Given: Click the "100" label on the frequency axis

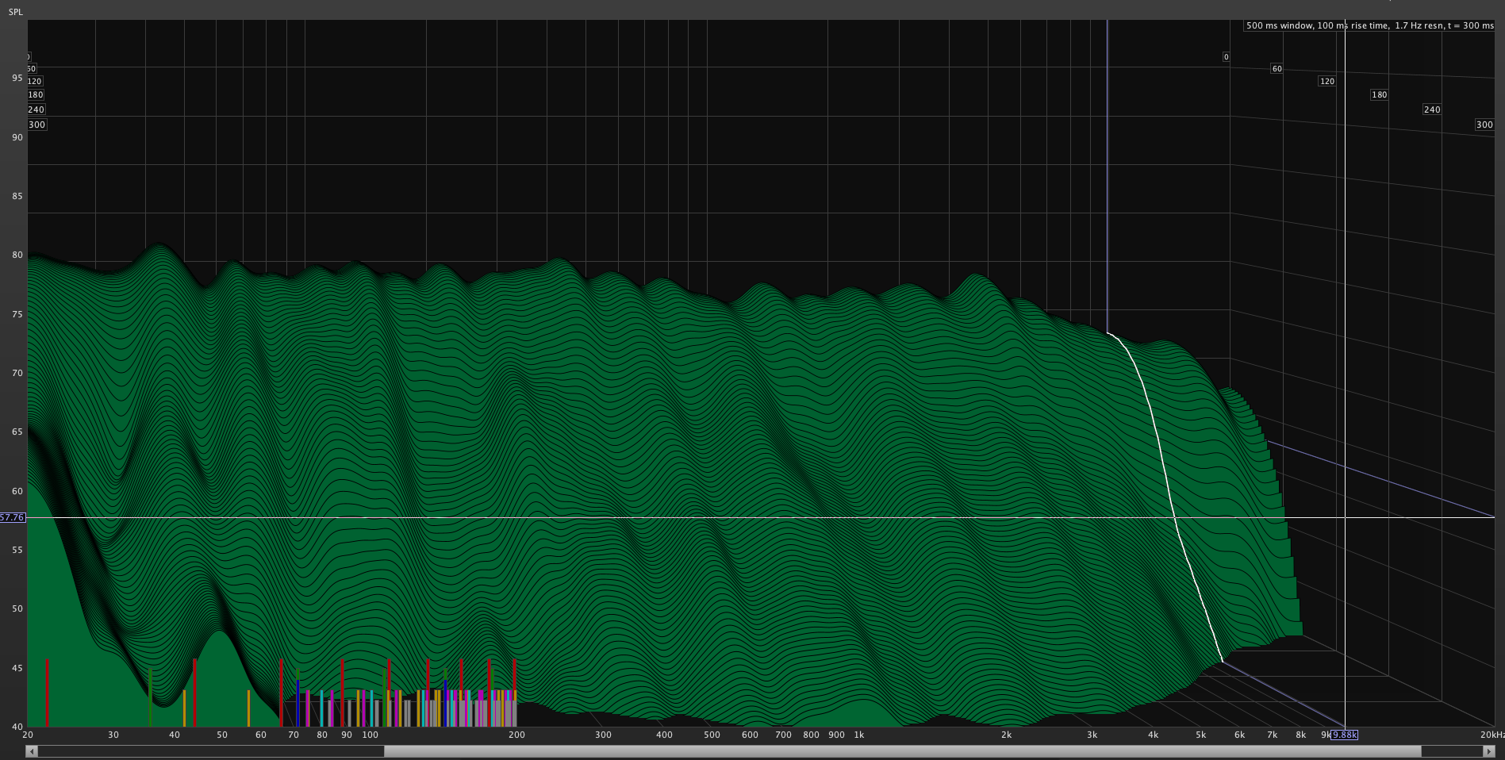Looking at the screenshot, I should click(370, 735).
